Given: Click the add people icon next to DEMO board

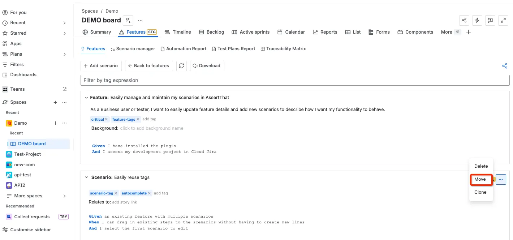Looking at the screenshot, I should pyautogui.click(x=128, y=20).
